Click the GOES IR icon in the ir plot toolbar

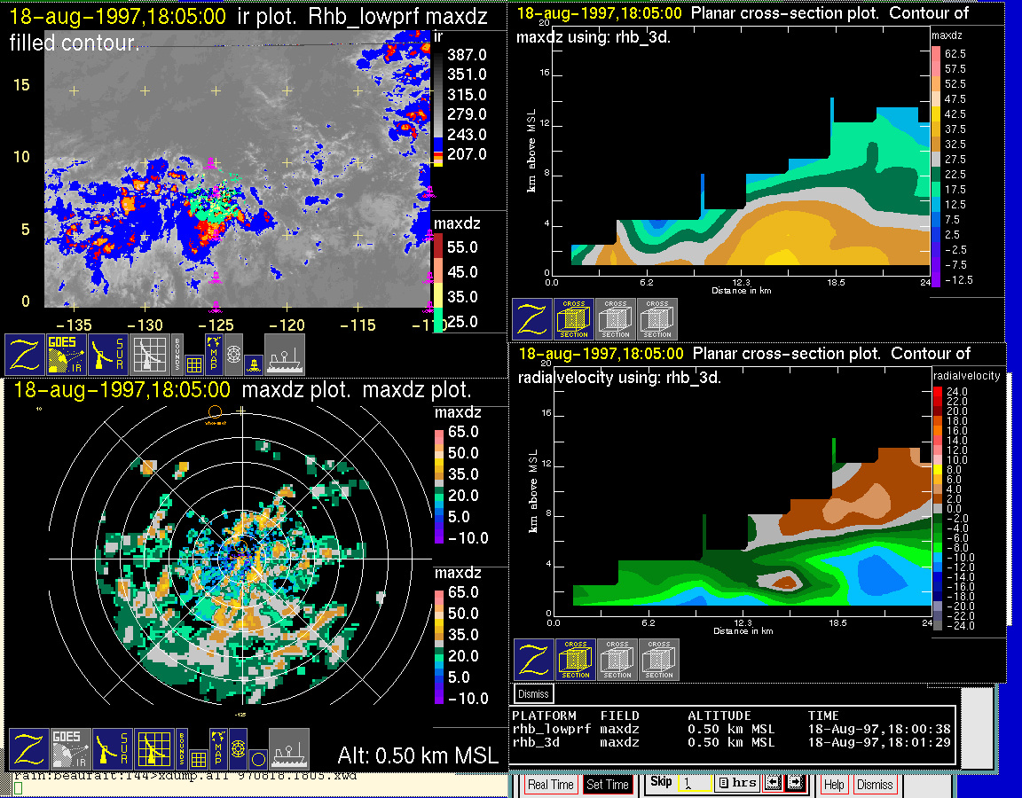tap(68, 354)
